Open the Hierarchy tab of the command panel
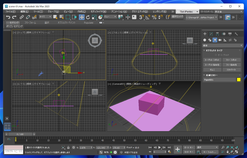The width and height of the screenshot is (247, 158). (217, 34)
